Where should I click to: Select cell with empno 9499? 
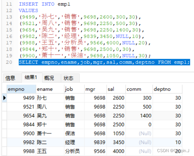pyautogui.click(x=21, y=98)
